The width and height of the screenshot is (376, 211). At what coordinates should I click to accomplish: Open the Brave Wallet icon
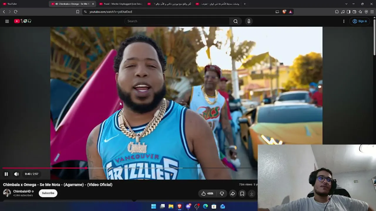(x=354, y=12)
